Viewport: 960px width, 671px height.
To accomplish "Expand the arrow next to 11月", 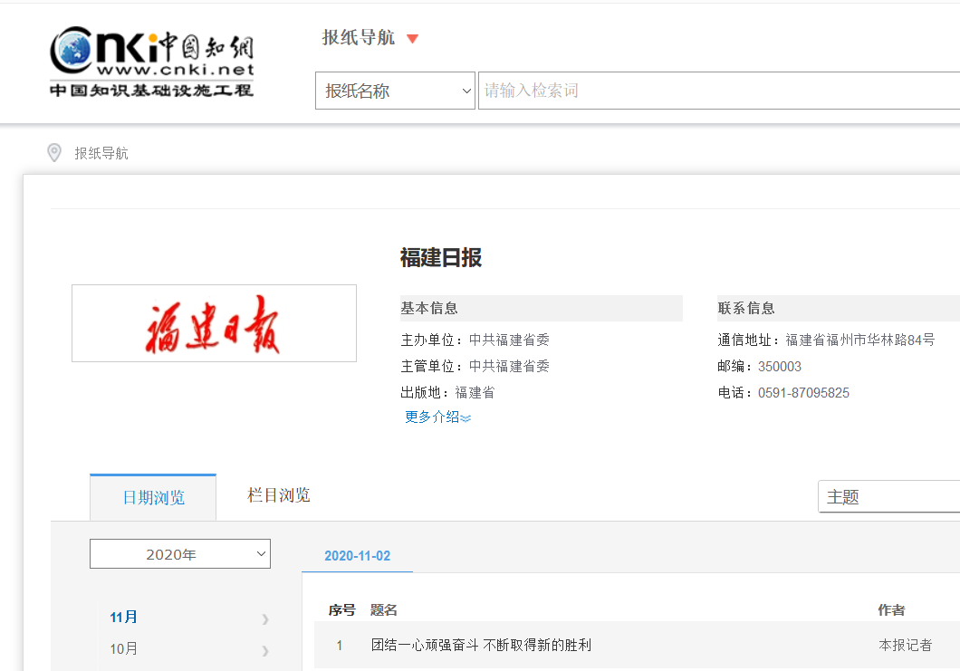I will click(x=265, y=618).
